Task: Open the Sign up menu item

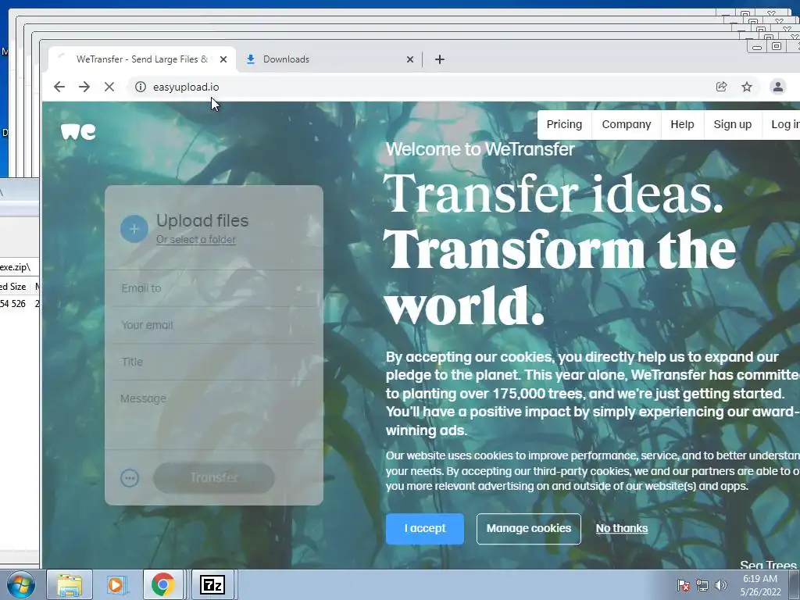Action: tap(733, 124)
